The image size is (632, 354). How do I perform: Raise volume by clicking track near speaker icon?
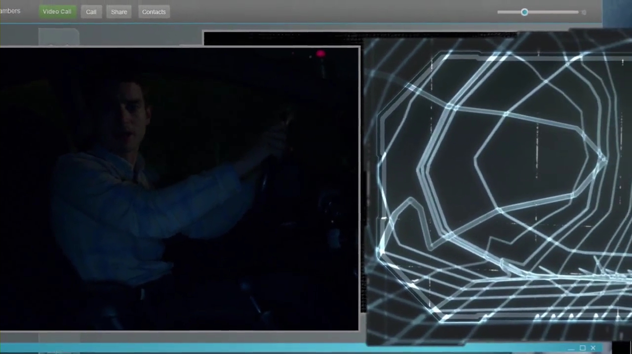pyautogui.click(x=573, y=12)
